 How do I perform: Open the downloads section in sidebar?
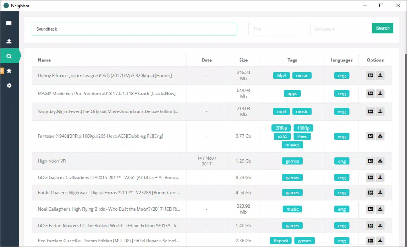(x=9, y=41)
